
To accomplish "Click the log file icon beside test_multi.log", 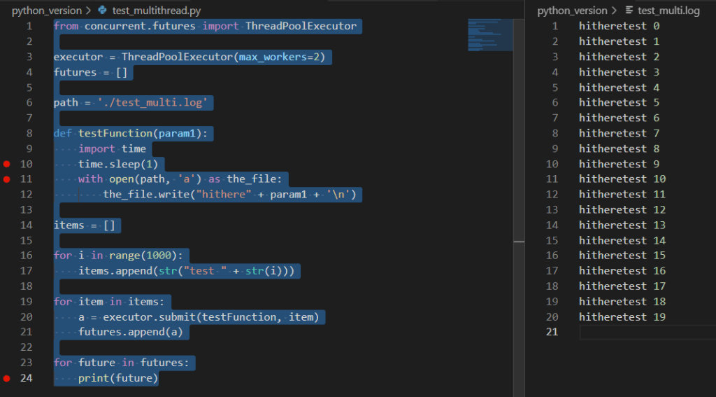I will click(x=629, y=11).
